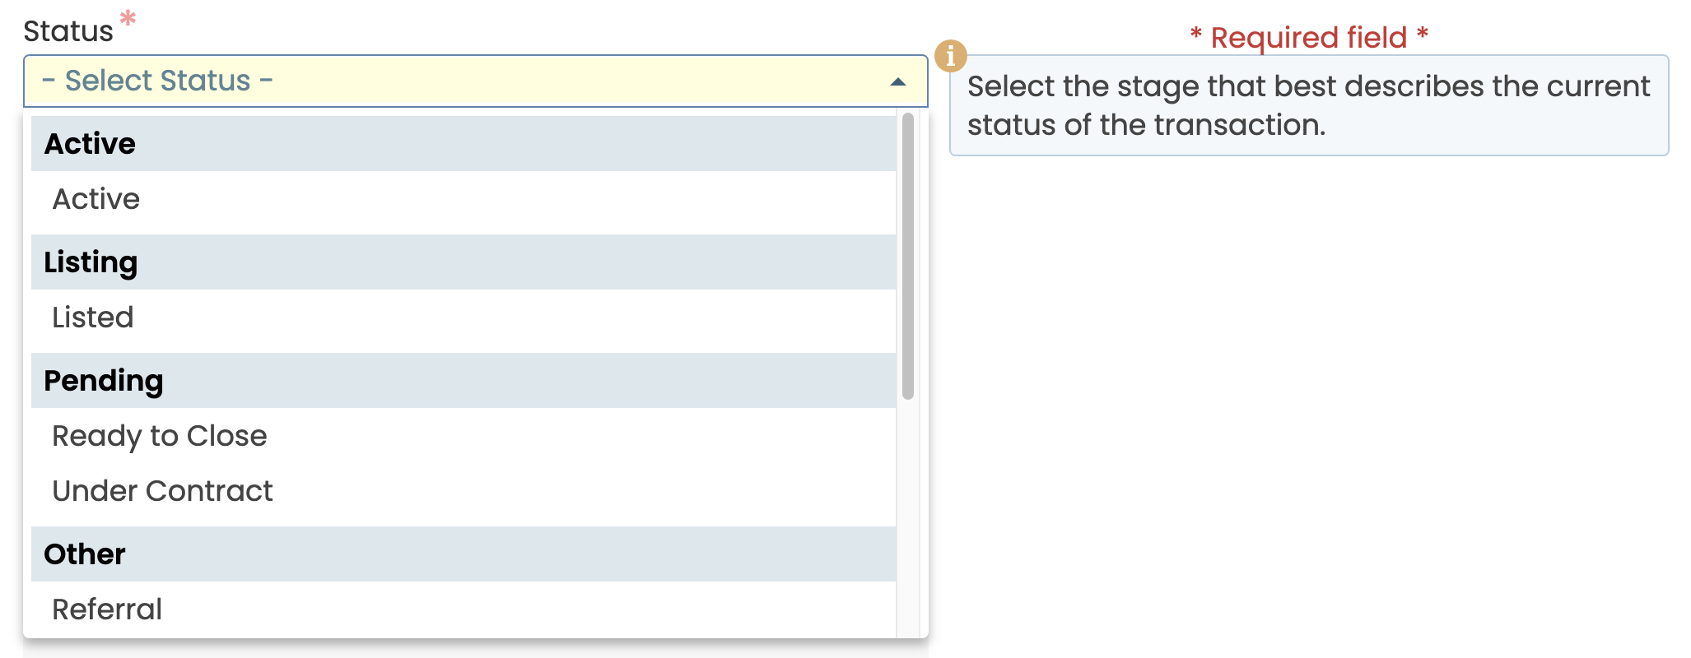This screenshot has width=1691, height=658.
Task: Click the orange info icon
Action: point(950,56)
